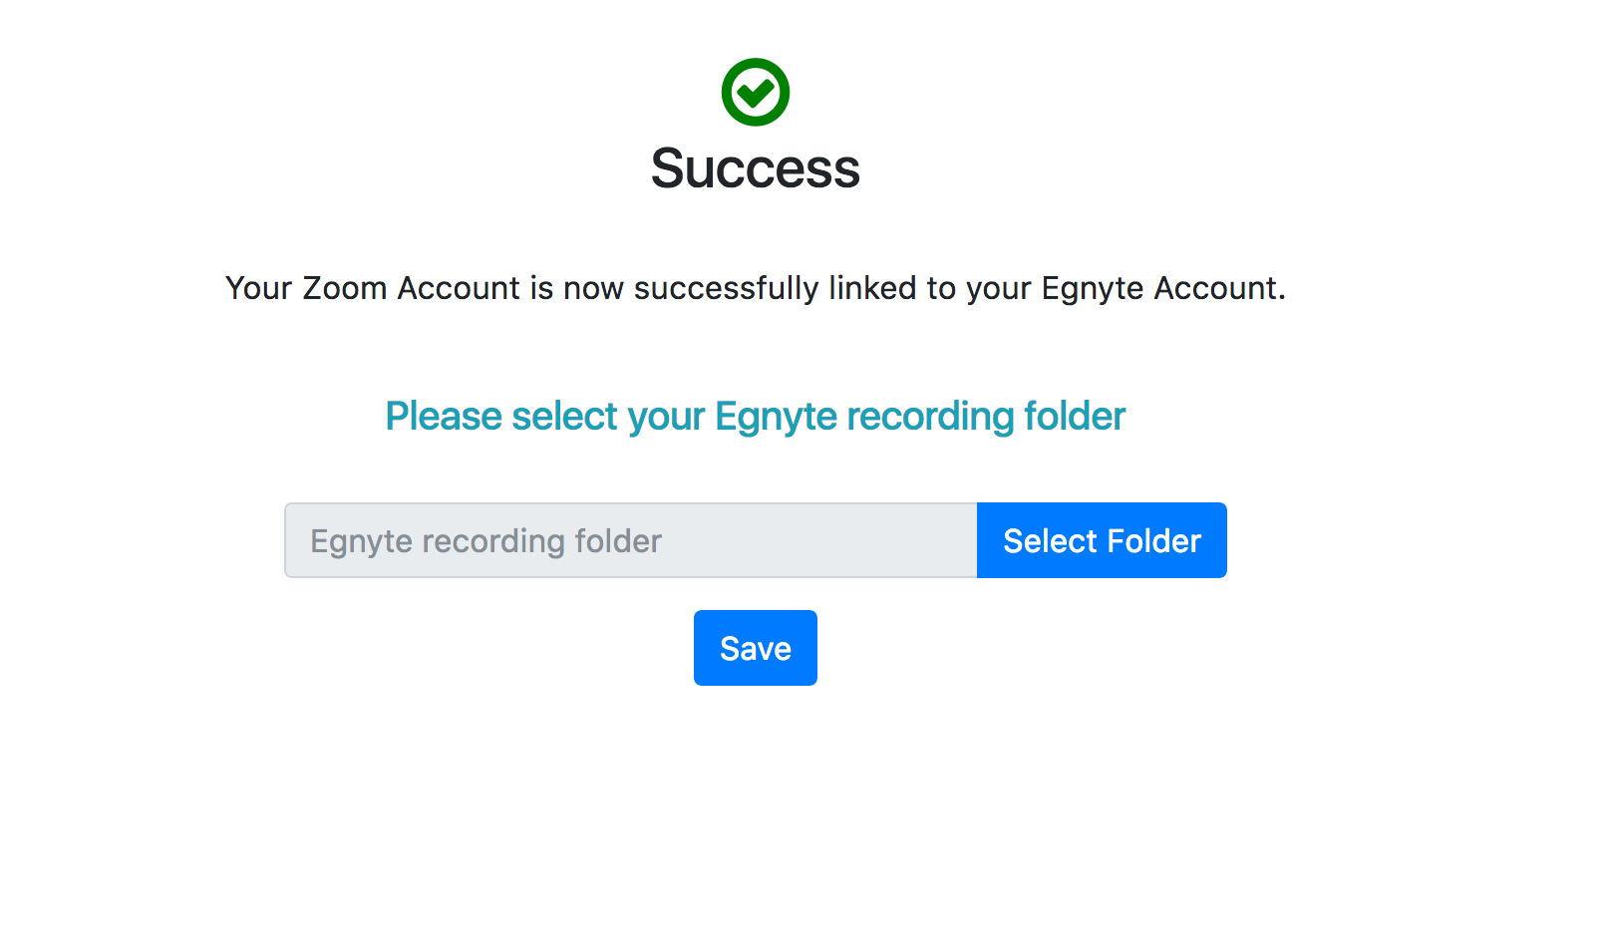
Task: Save the chosen recording folder
Action: pos(755,648)
